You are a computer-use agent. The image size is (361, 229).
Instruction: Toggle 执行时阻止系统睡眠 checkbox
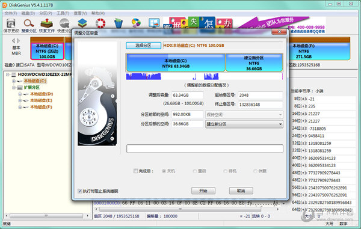click(x=79, y=191)
